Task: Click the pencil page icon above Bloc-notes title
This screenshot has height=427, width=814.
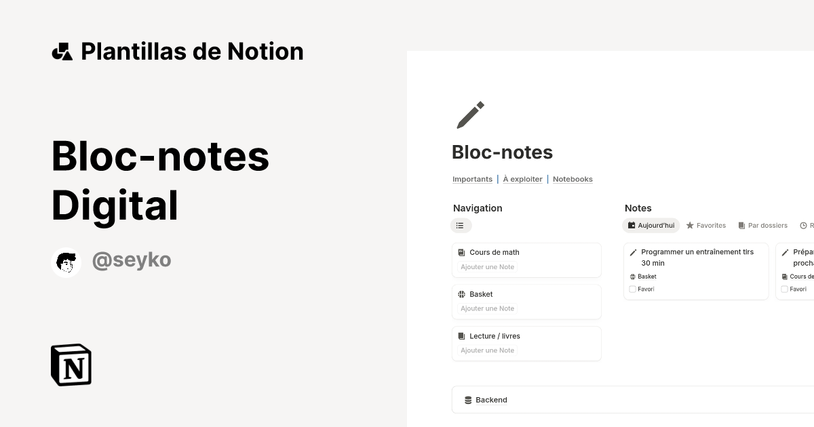Action: point(470,115)
